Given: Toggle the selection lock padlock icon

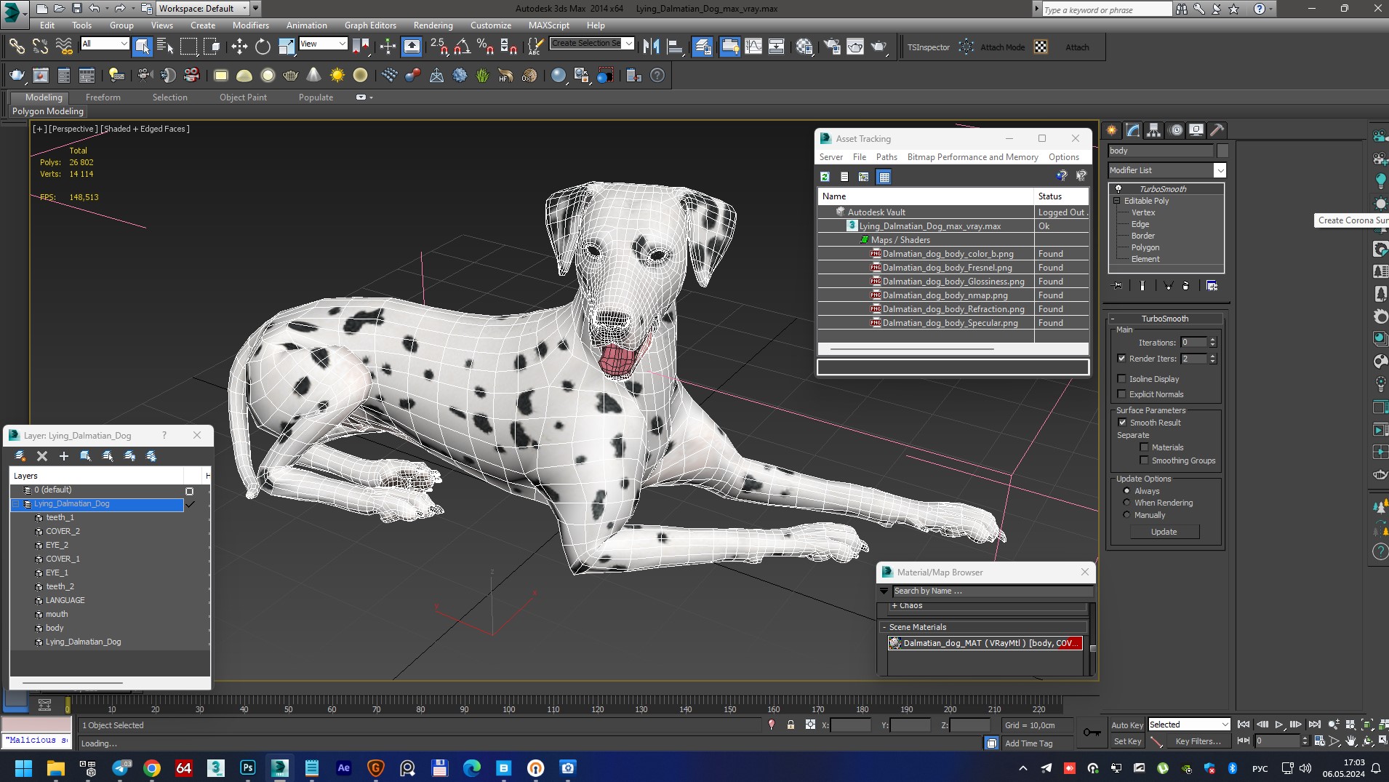Looking at the screenshot, I should tap(790, 725).
